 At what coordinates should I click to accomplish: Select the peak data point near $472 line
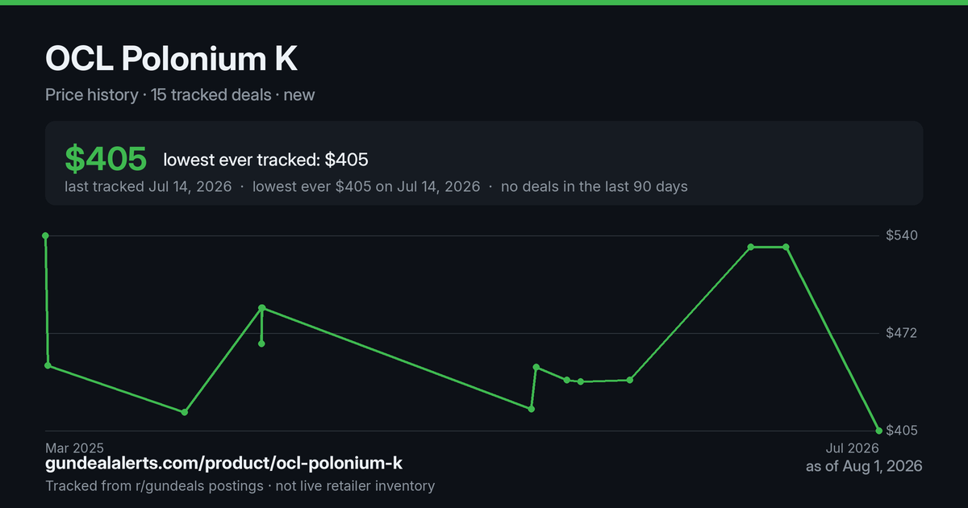pyautogui.click(x=261, y=308)
